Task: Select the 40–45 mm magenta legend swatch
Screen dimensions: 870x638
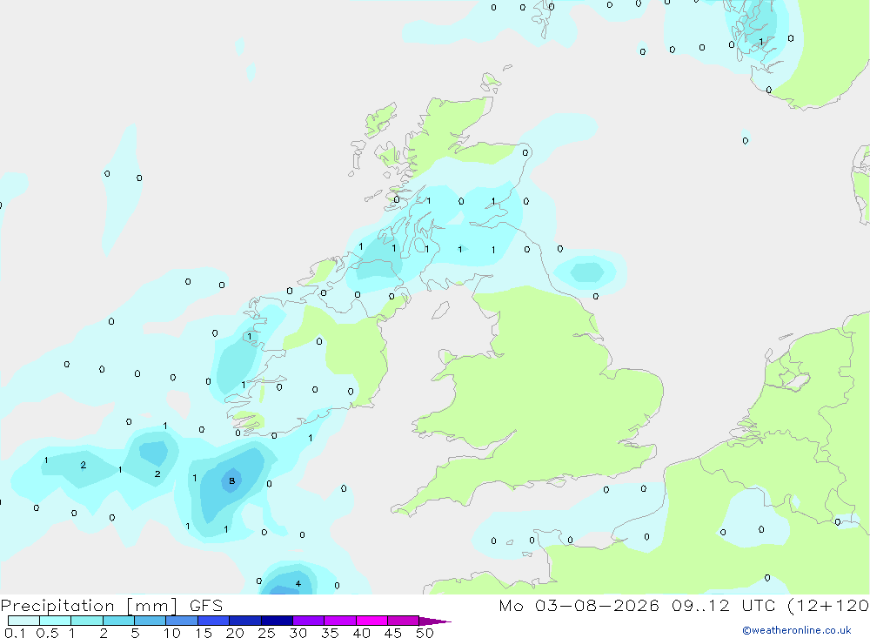Action: tap(371, 621)
